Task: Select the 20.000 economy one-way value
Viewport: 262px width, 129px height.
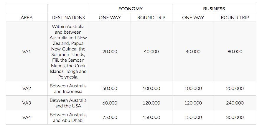Action: 110,52
